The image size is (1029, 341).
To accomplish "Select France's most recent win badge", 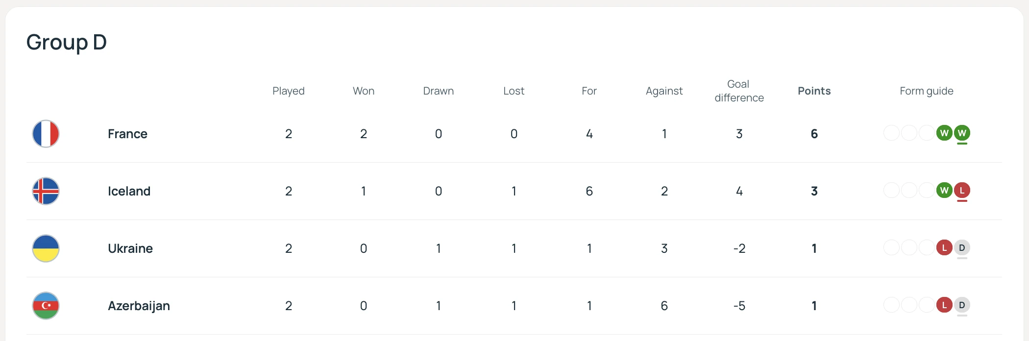I will [962, 133].
